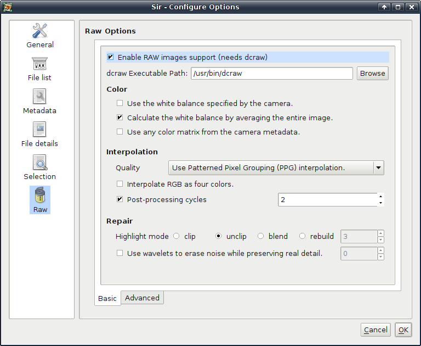Decrease post-processing cycles value
The height and width of the screenshot is (346, 421).
381,203
